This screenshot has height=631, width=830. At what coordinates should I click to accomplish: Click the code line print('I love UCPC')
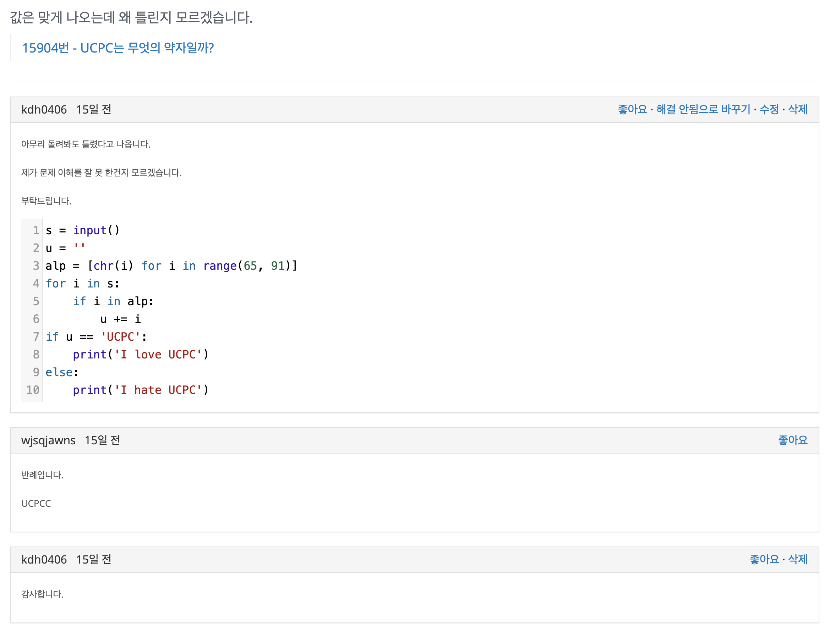[141, 355]
